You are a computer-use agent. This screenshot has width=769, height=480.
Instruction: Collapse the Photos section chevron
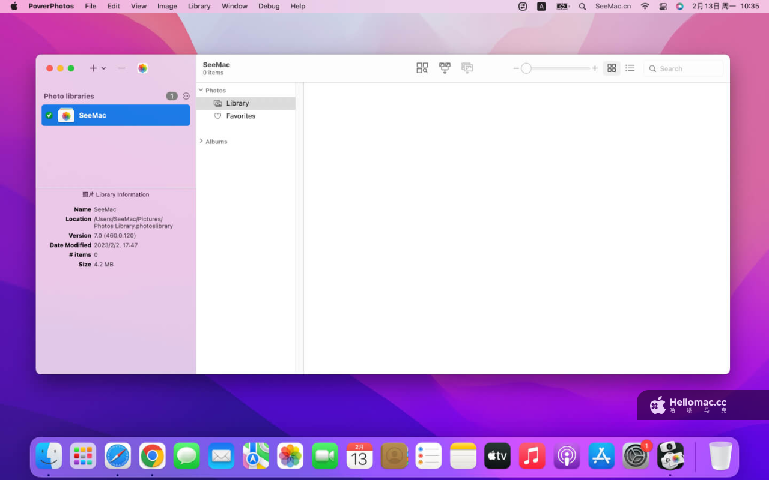201,90
